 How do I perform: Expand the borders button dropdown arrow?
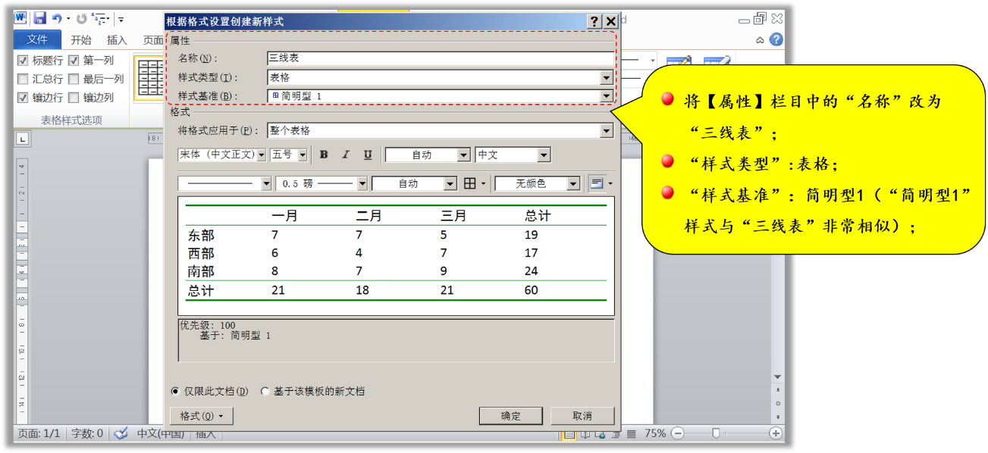[x=484, y=183]
